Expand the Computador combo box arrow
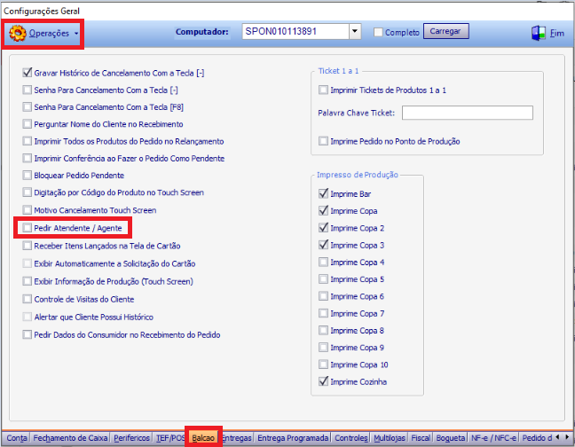 point(355,32)
